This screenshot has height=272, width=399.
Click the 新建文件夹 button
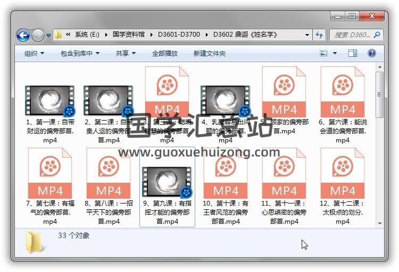click(209, 53)
